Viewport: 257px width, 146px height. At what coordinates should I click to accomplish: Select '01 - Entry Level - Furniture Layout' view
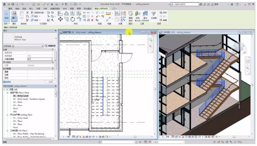[x=29, y=99]
